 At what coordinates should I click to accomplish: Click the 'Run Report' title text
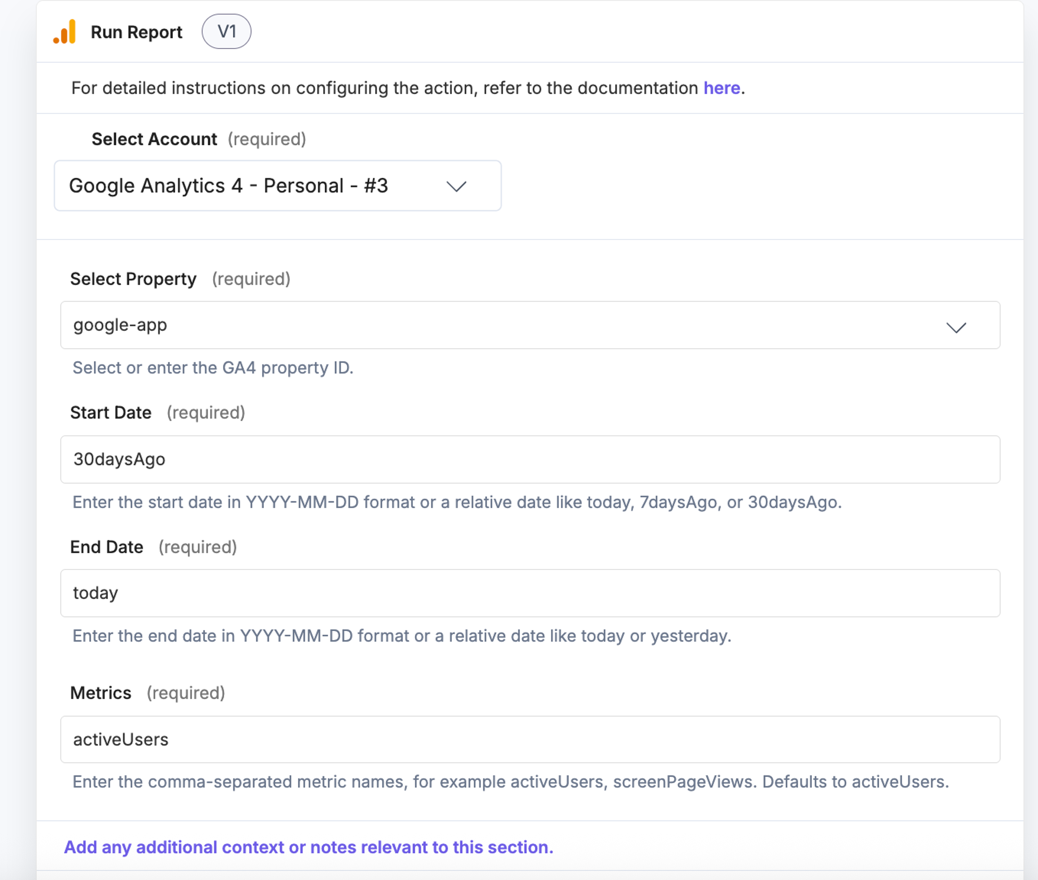coord(136,32)
